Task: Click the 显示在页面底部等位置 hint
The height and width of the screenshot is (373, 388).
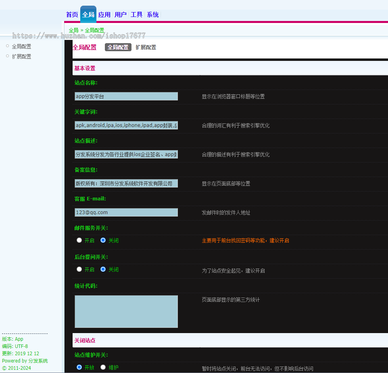Action: coord(226,183)
